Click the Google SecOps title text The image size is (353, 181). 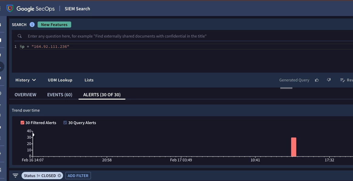pos(35,9)
